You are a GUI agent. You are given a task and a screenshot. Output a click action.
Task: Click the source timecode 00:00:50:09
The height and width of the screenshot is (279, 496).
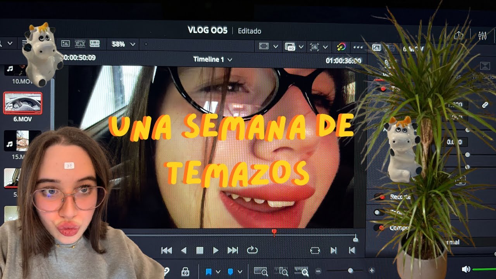pos(79,58)
